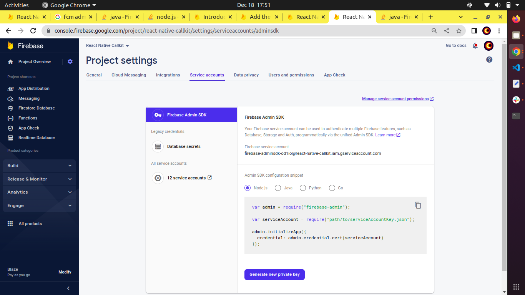525x295 pixels.
Task: Open the Firefox icon in the dock
Action: (516, 18)
